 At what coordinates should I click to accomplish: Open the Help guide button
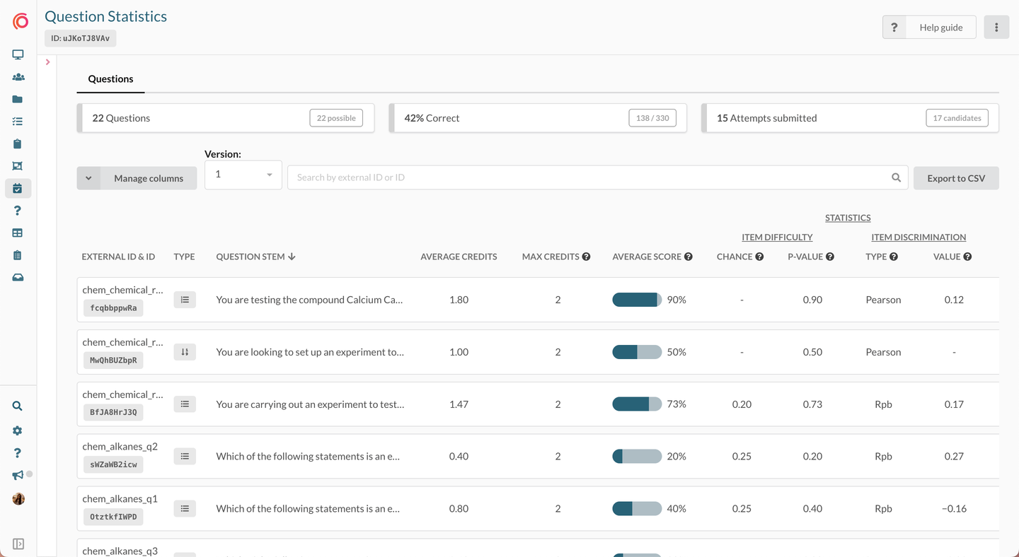click(928, 28)
